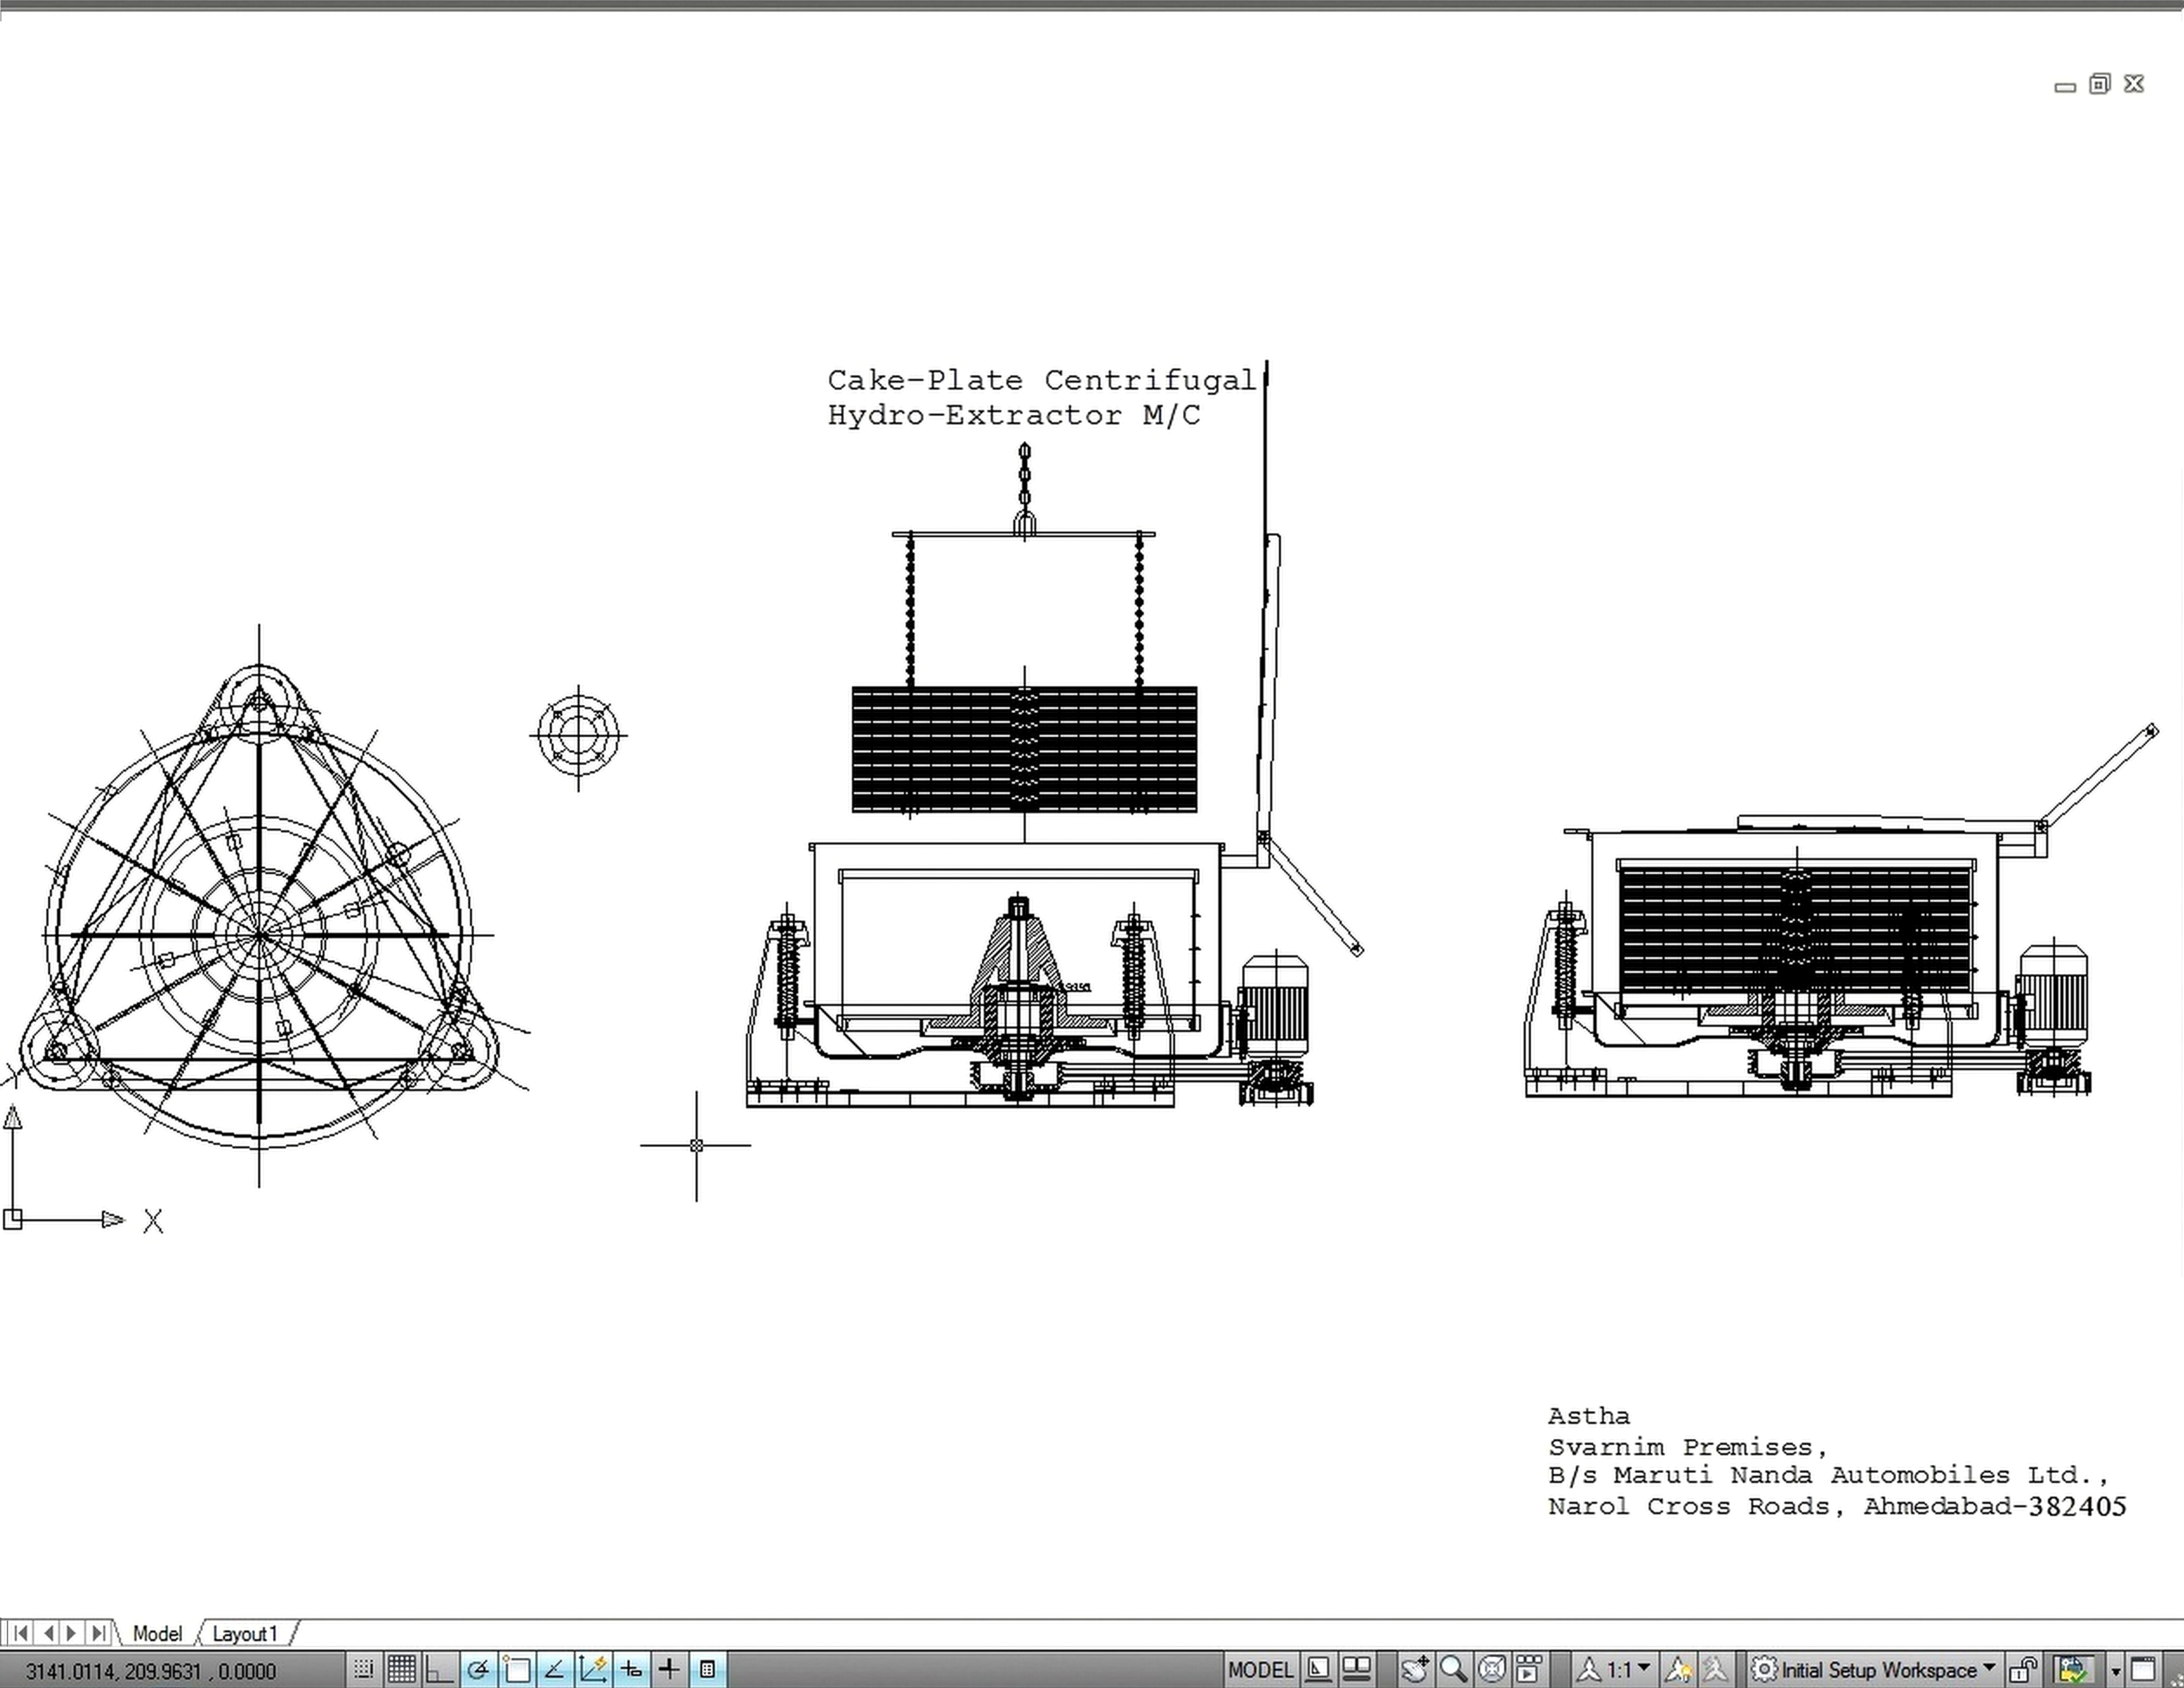Toggle Grid Display button

401,1669
